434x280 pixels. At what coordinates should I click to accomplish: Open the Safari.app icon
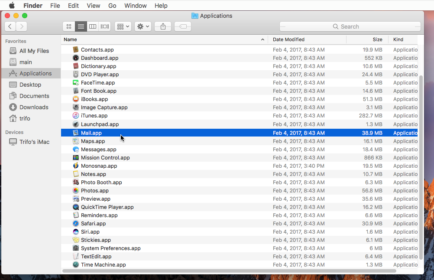point(75,223)
